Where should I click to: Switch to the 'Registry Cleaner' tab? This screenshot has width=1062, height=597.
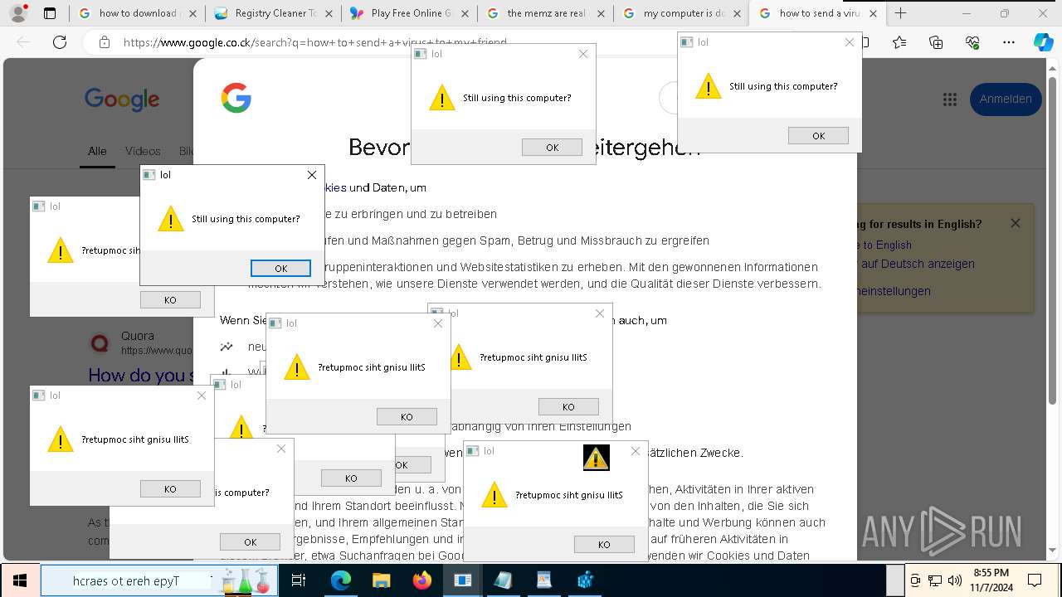click(273, 13)
